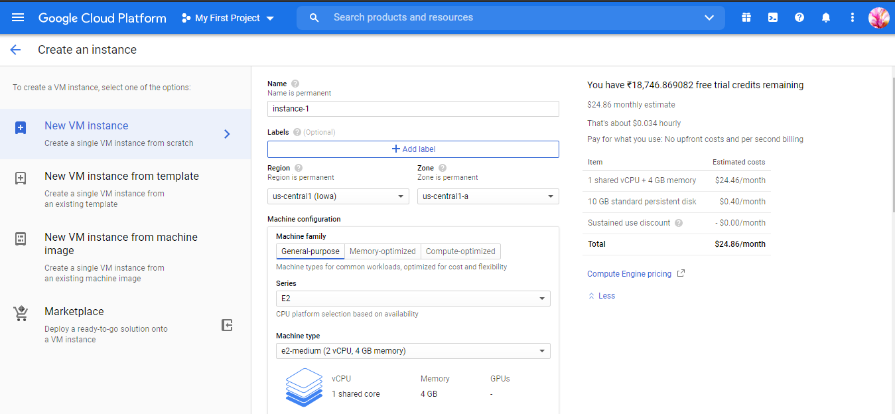
Task: Expand the Zone dropdown us-central1-a
Action: point(488,196)
